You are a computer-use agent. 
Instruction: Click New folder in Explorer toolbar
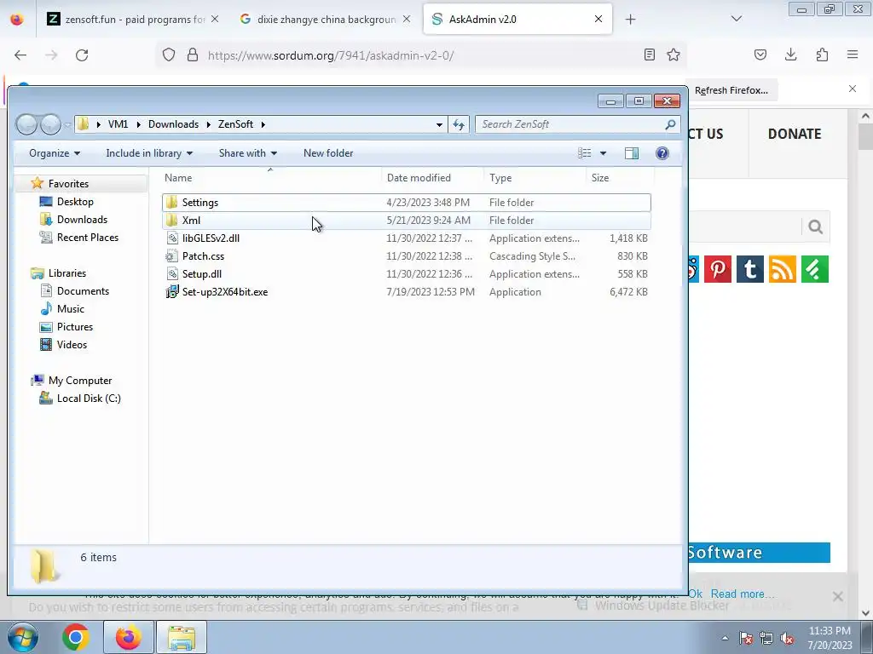tap(328, 153)
